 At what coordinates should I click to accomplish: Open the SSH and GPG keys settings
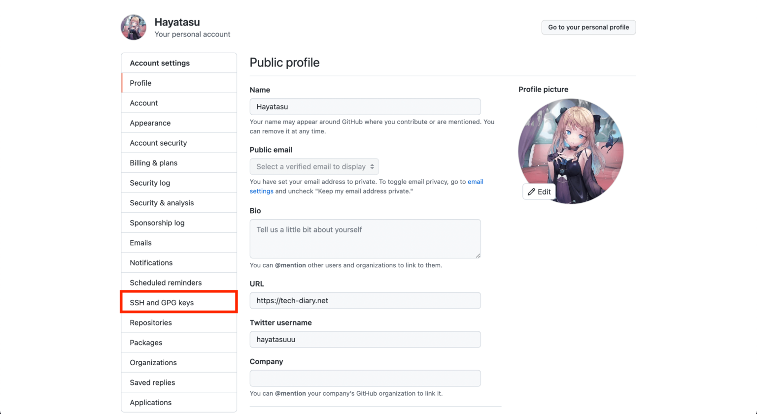pos(162,302)
